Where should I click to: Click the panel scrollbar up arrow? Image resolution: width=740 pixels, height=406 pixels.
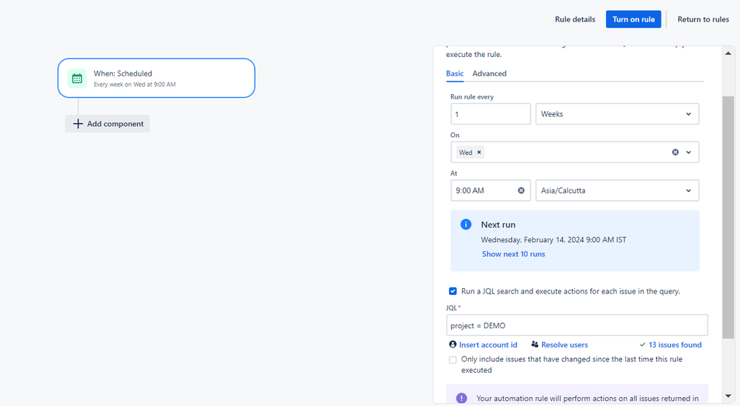[x=728, y=53]
